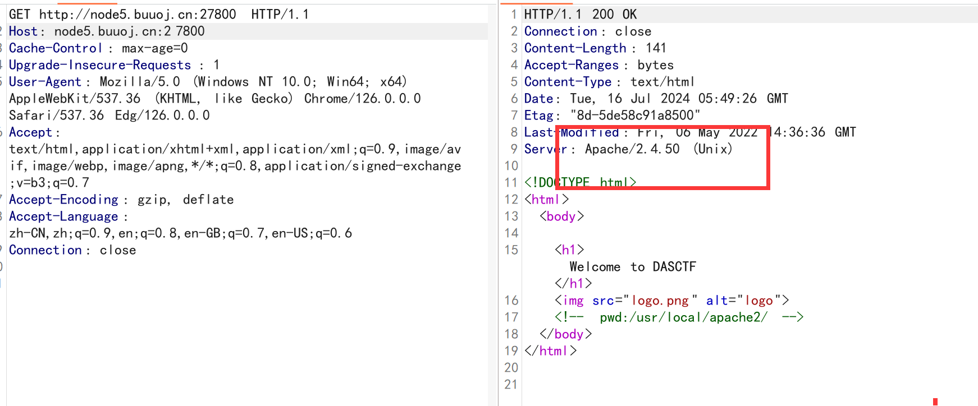The width and height of the screenshot is (978, 406).
Task: Click the opening body tag
Action: 562,216
